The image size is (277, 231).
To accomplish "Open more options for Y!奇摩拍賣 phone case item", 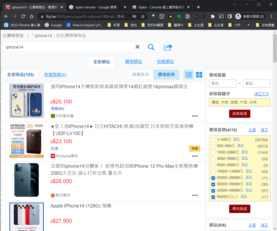I will (195, 116).
